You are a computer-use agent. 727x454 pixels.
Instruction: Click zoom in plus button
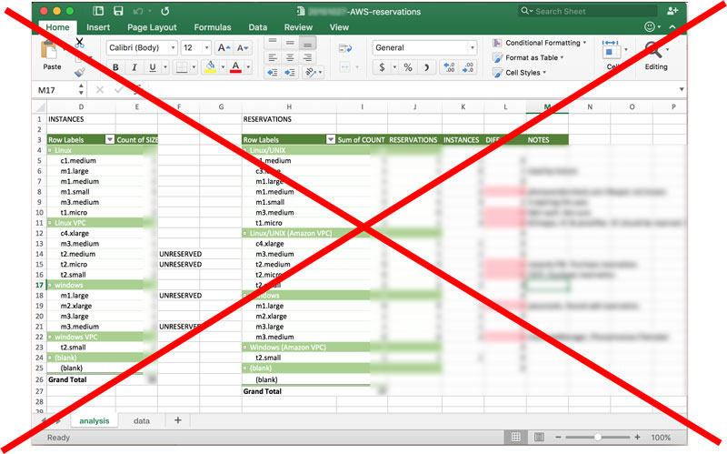coord(638,437)
